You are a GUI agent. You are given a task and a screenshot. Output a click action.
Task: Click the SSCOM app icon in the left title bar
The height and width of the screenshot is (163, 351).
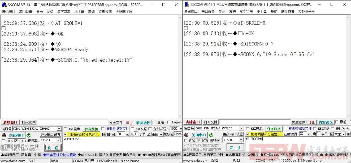pyautogui.click(x=4, y=5)
